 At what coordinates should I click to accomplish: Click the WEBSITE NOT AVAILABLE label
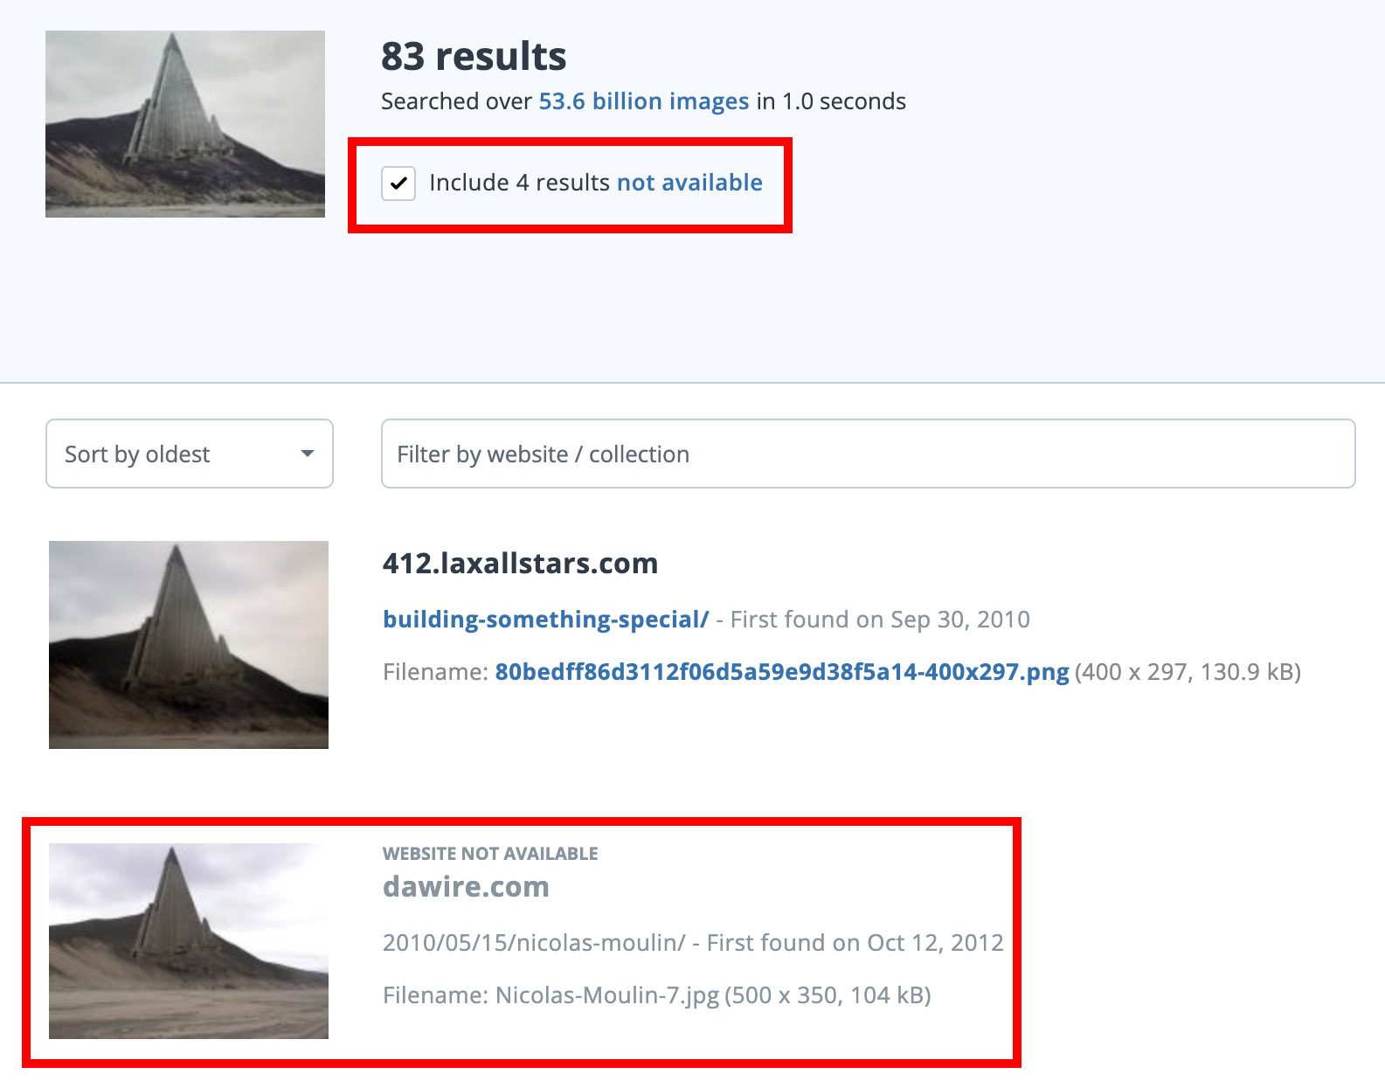coord(490,854)
